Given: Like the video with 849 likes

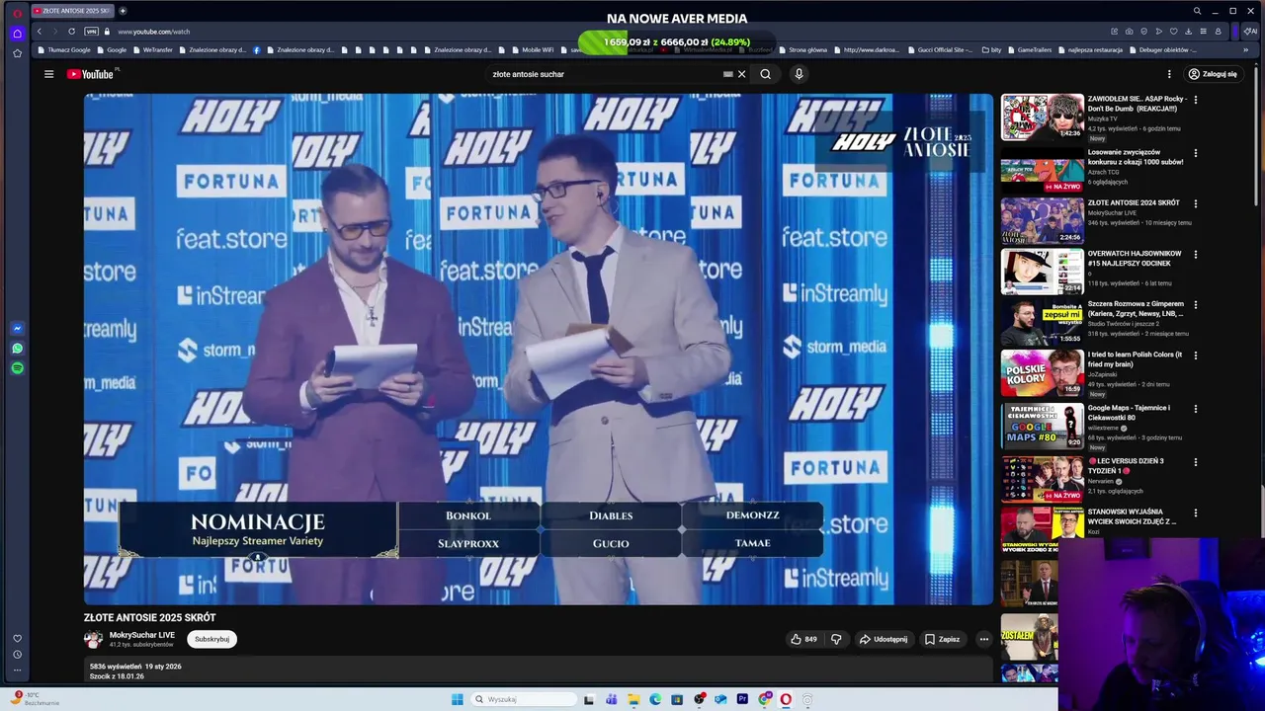Looking at the screenshot, I should pos(803,639).
